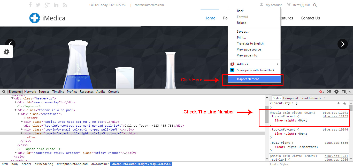Expand the search-overlay div node
Image resolution: width=353 pixels, height=166 pixels.
tap(16, 102)
